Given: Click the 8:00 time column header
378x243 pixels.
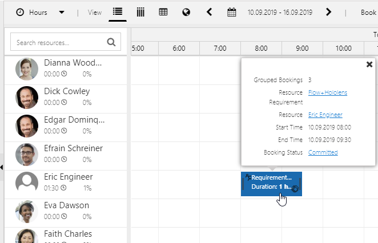Looking at the screenshot, I should pyautogui.click(x=261, y=48).
